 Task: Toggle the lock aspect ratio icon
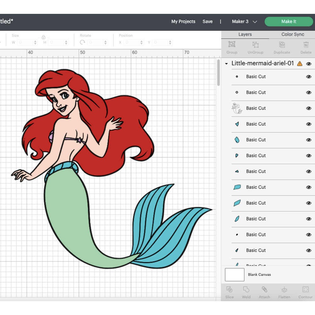(44, 37)
